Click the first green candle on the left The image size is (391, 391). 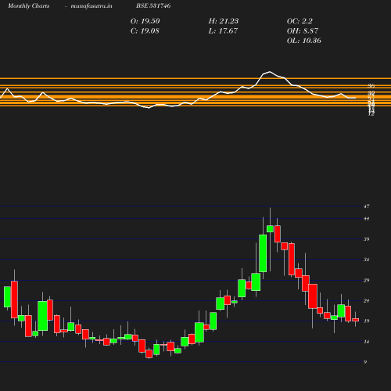point(7,296)
